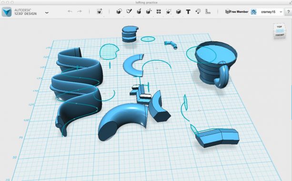Select the L-shaped block with white faces
This screenshot has height=181, width=292.
141,94
